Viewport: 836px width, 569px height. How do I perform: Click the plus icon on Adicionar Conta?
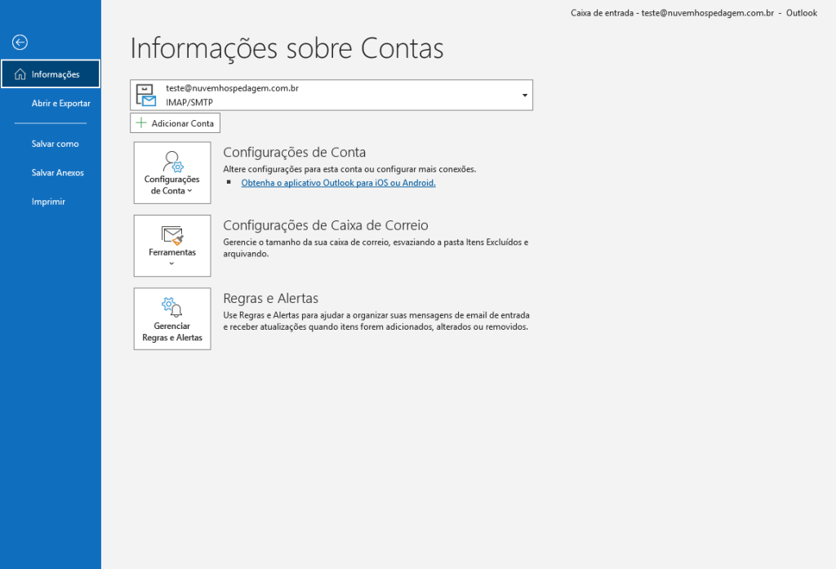pyautogui.click(x=141, y=123)
